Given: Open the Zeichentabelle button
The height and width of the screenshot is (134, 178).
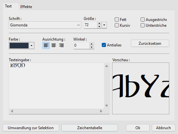Looking at the screenshot, I should [90, 128].
